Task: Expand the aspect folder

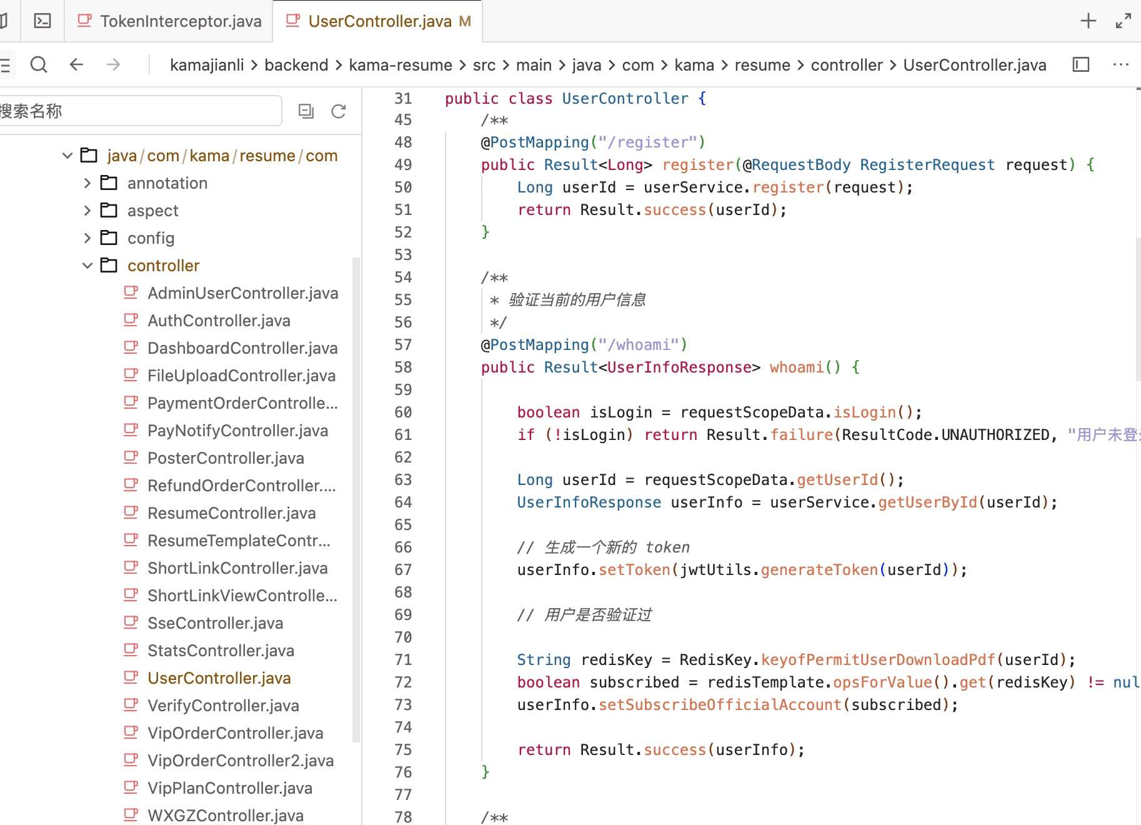Action: tap(87, 211)
